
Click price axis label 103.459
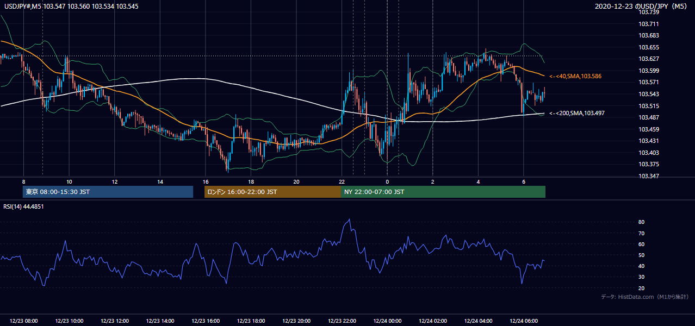pyautogui.click(x=648, y=129)
